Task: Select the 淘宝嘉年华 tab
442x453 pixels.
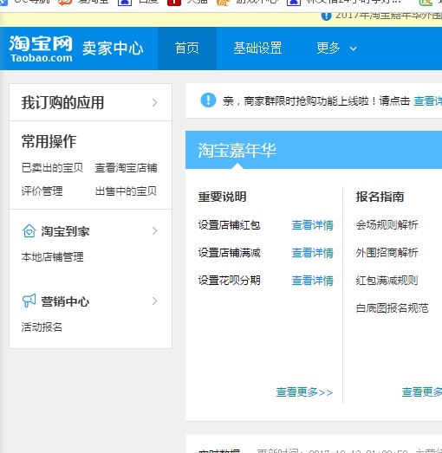Action: click(237, 150)
